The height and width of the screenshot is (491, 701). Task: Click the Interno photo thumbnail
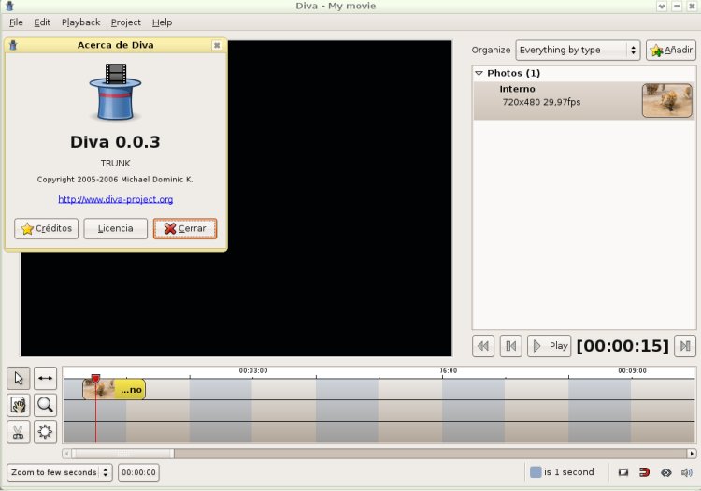pos(666,100)
